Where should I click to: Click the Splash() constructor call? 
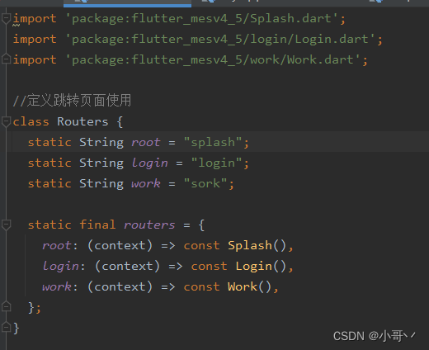coord(257,246)
